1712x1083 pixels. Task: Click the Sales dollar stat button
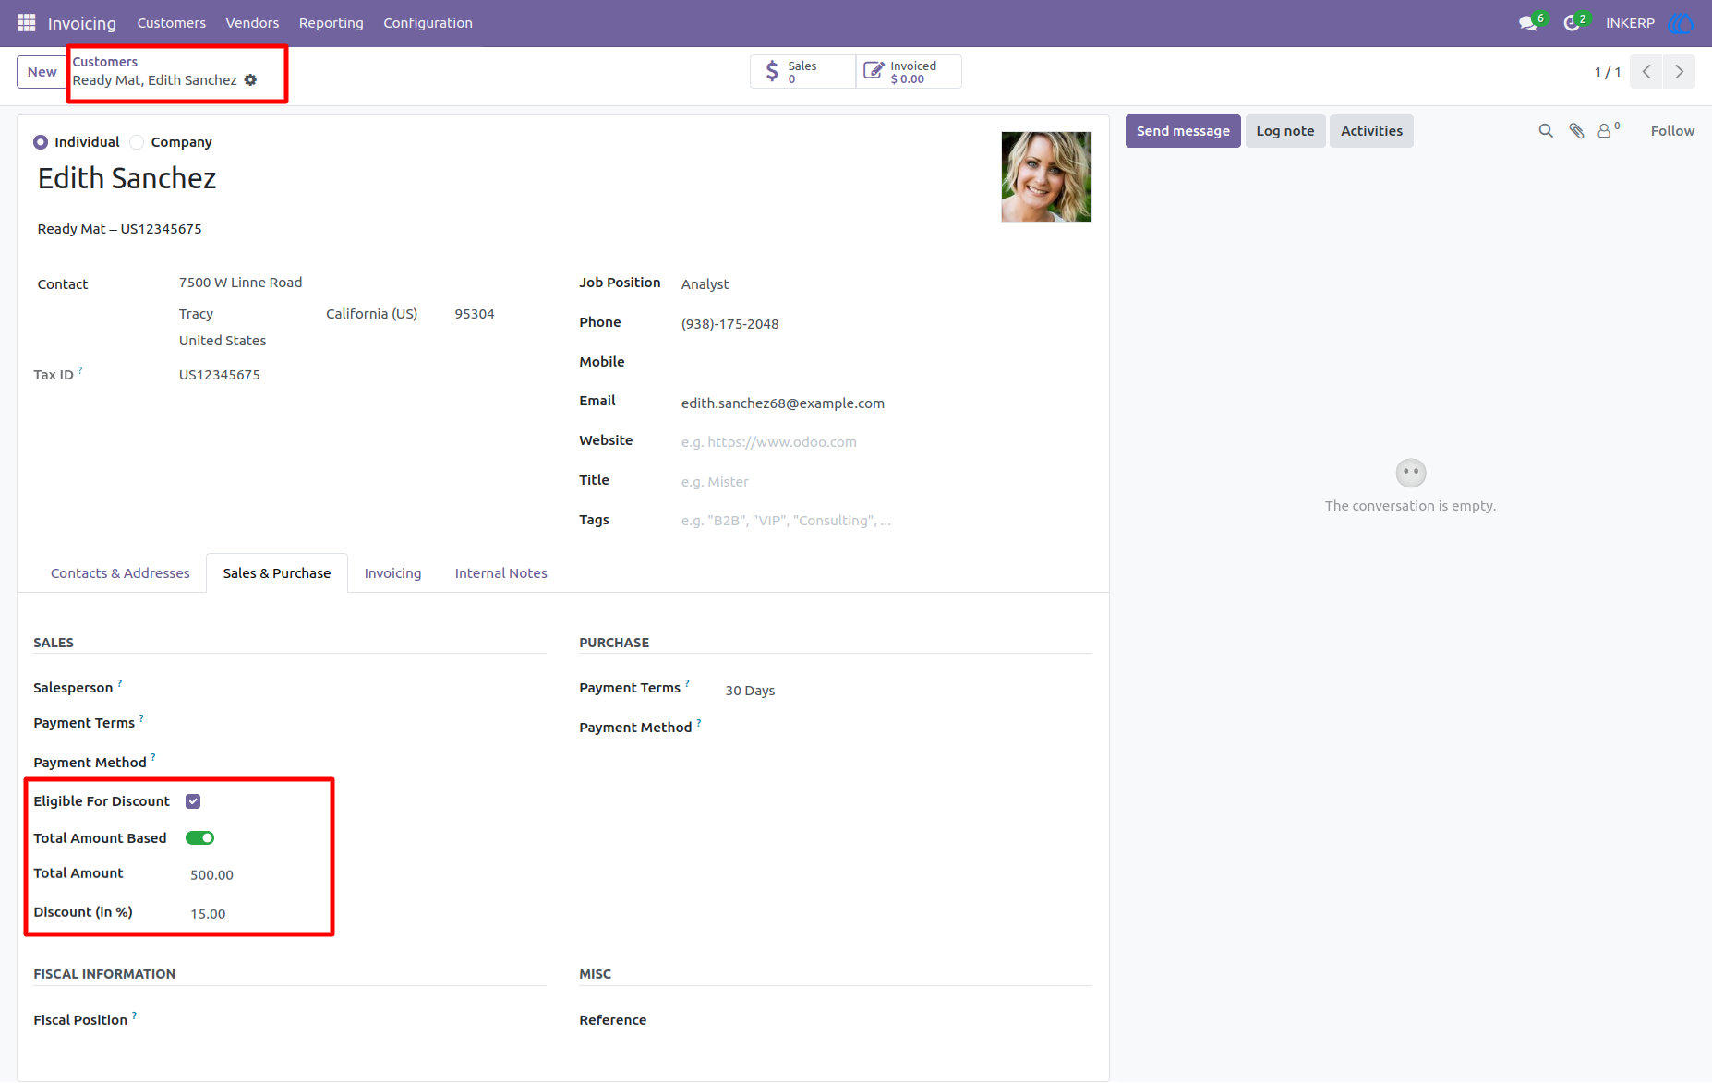802,72
